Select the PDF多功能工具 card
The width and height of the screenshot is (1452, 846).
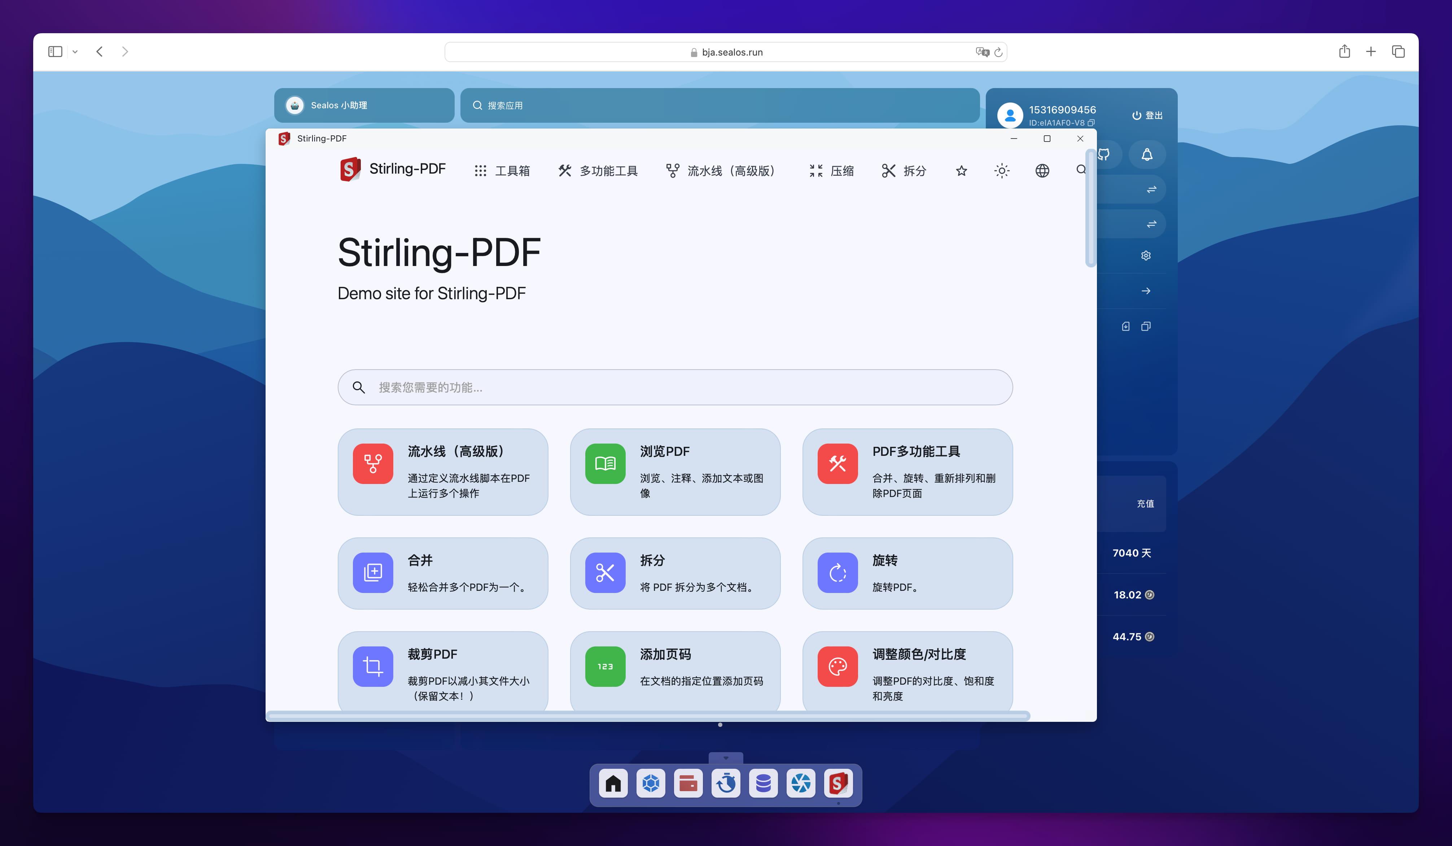[x=906, y=471]
